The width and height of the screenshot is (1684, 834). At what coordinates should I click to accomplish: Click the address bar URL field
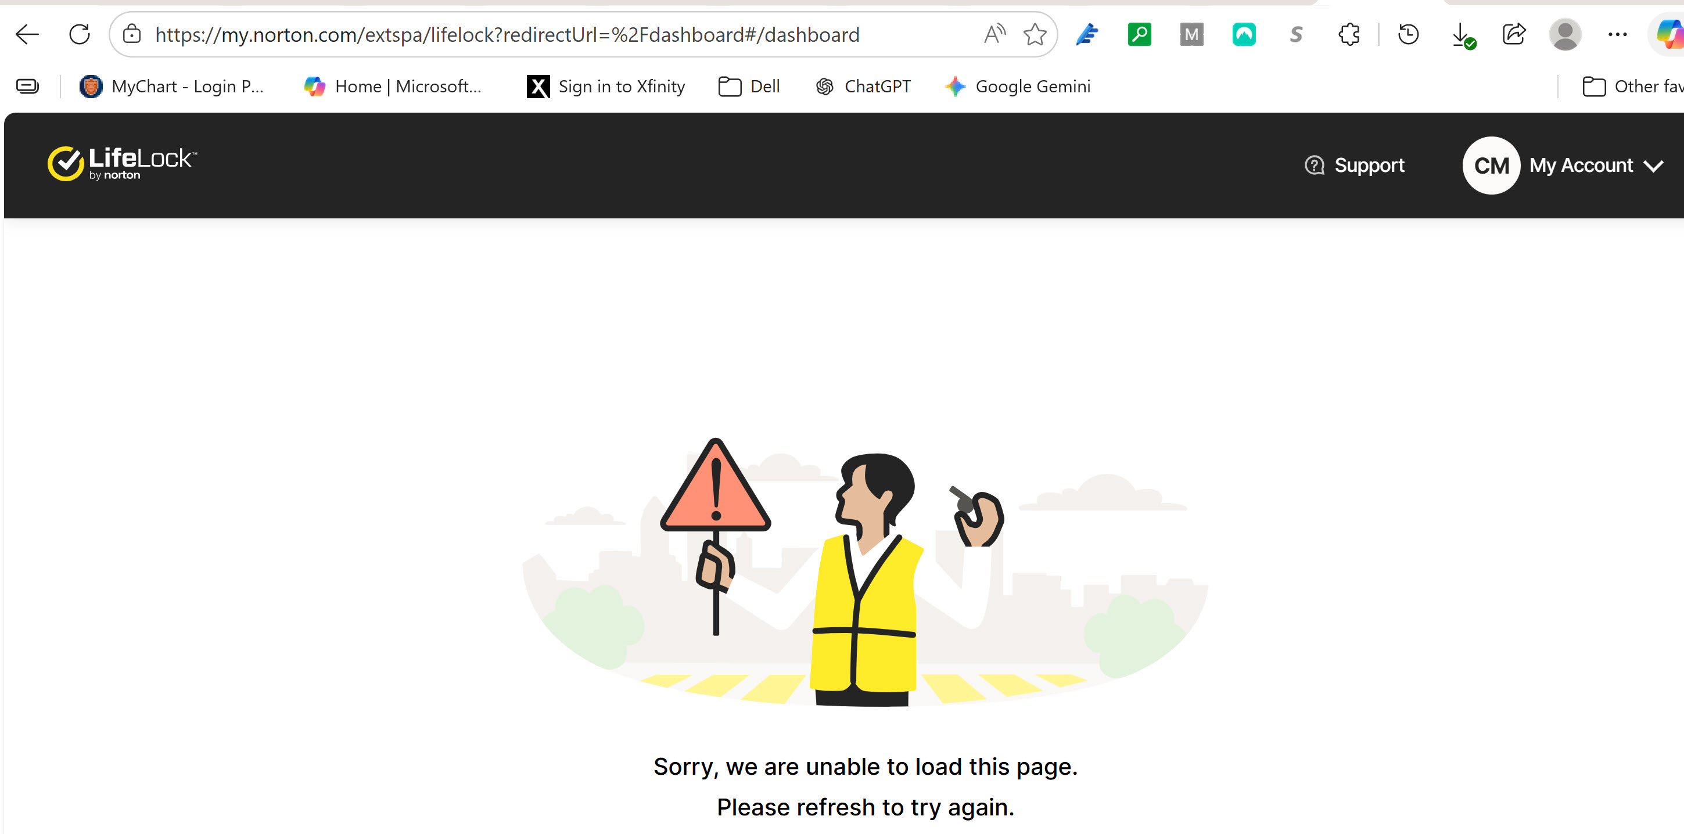[x=507, y=34]
